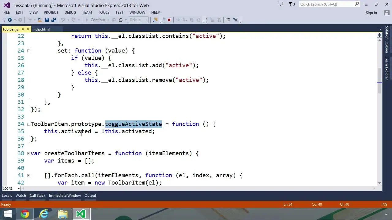Click the Quick Launch search magnifier
Viewport: 392px width, 220px height.
point(357,4)
